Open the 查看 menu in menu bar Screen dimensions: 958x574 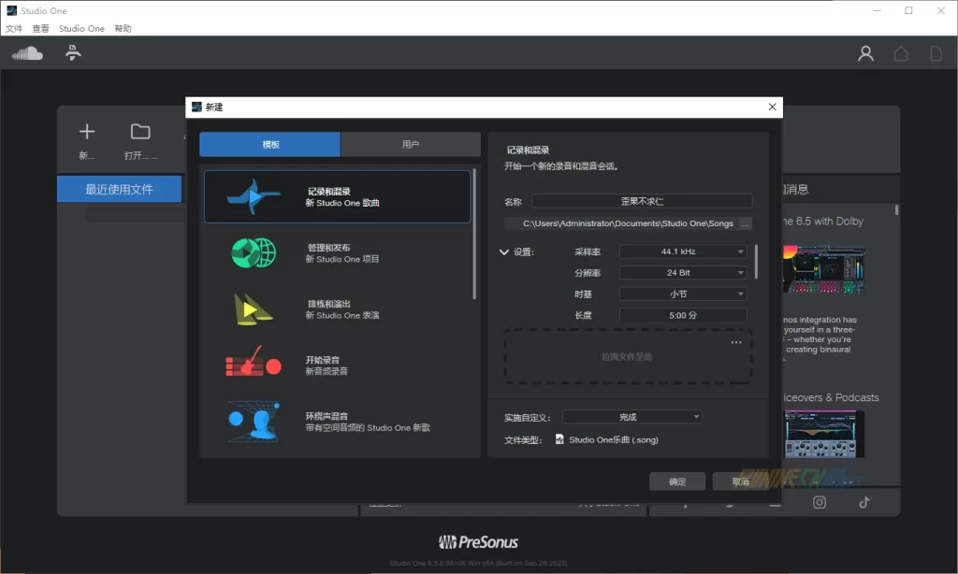click(x=40, y=29)
